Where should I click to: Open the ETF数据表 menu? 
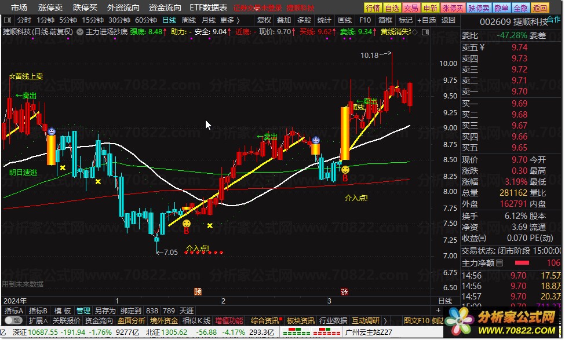pos(208,8)
